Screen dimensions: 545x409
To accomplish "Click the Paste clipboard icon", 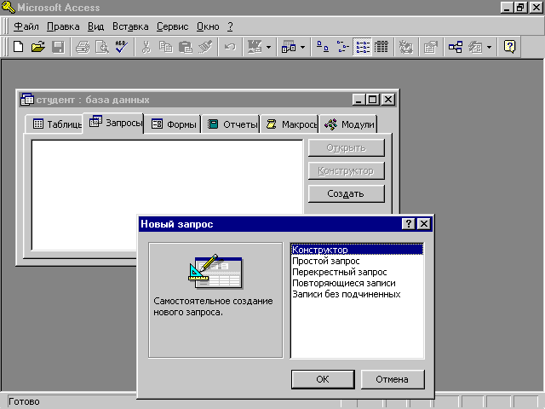I will [186, 47].
